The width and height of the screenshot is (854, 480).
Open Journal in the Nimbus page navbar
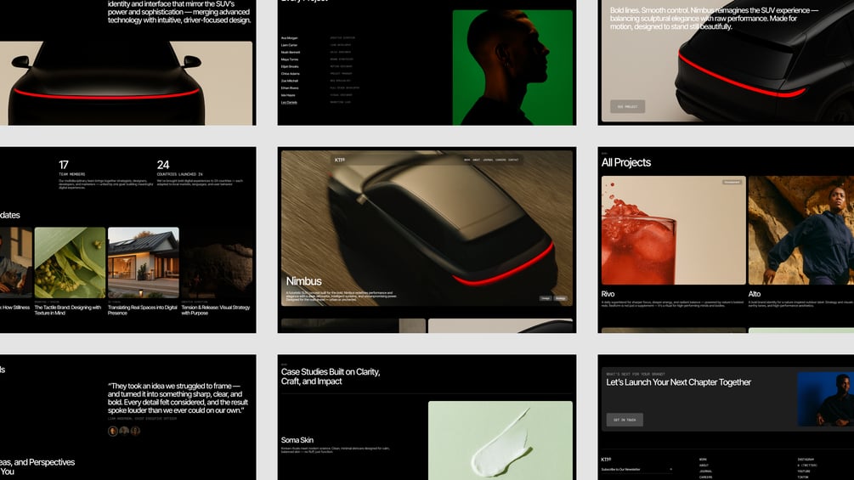pyautogui.click(x=488, y=160)
